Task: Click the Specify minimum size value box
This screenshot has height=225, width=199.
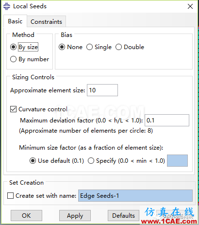Action: point(177,161)
